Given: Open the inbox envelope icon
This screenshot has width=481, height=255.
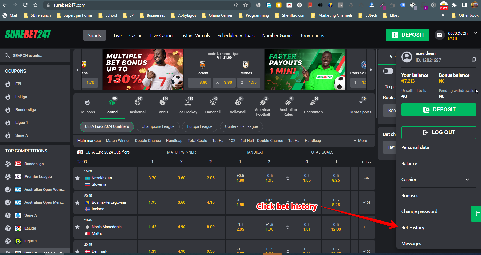Looking at the screenshot, I should 440,35.
